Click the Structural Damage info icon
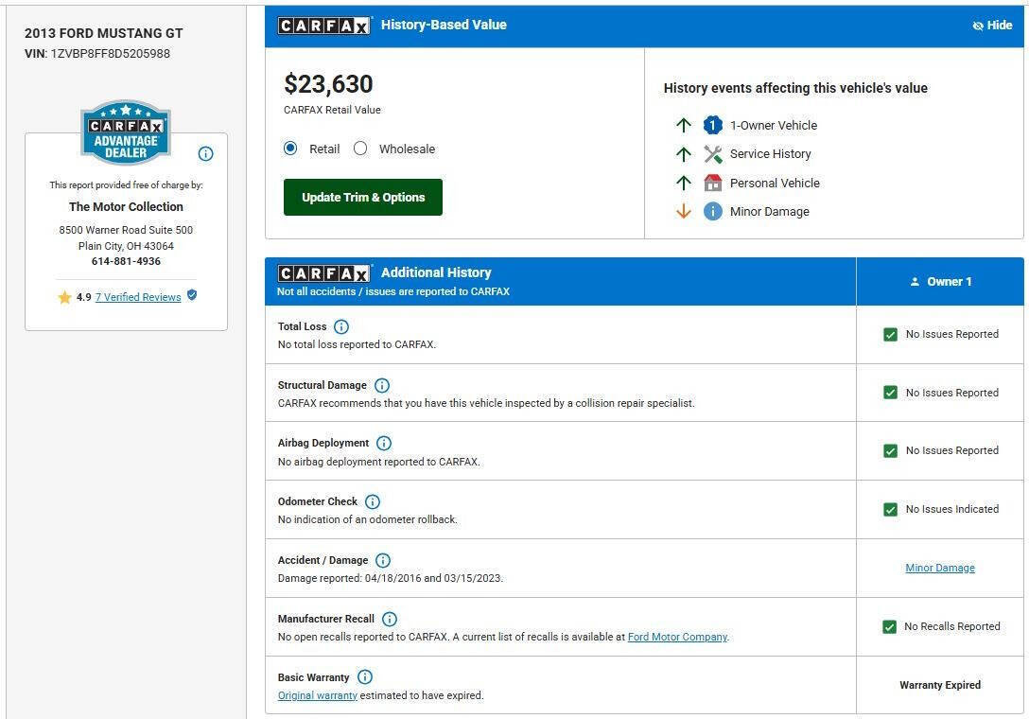 pos(382,385)
